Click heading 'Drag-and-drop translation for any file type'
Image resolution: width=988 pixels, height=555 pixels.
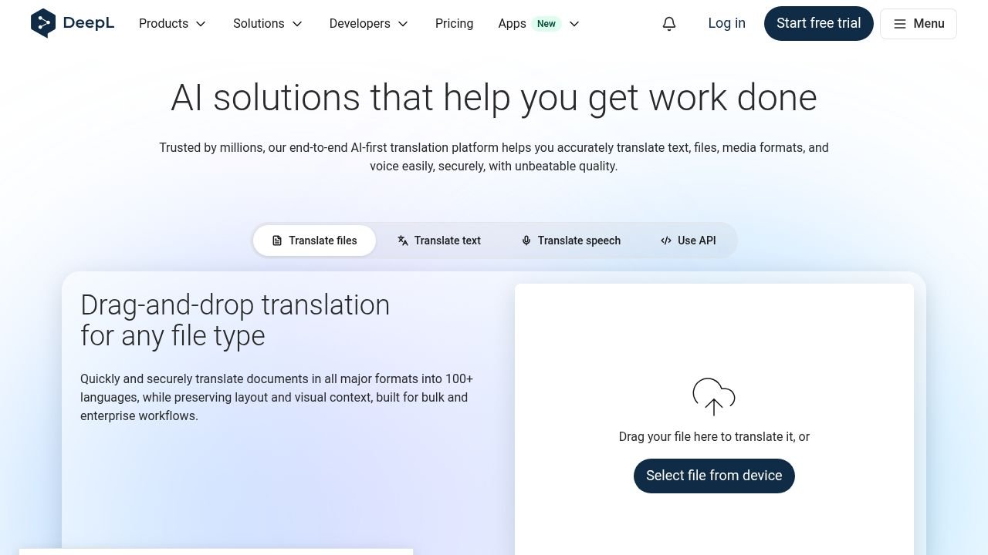pos(235,320)
